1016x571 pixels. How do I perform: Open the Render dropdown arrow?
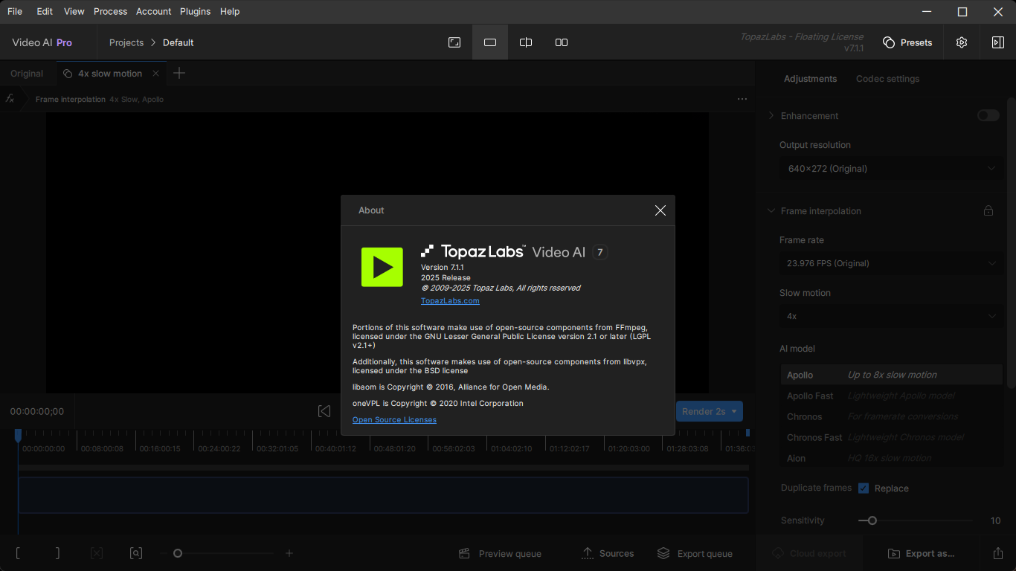pos(734,411)
